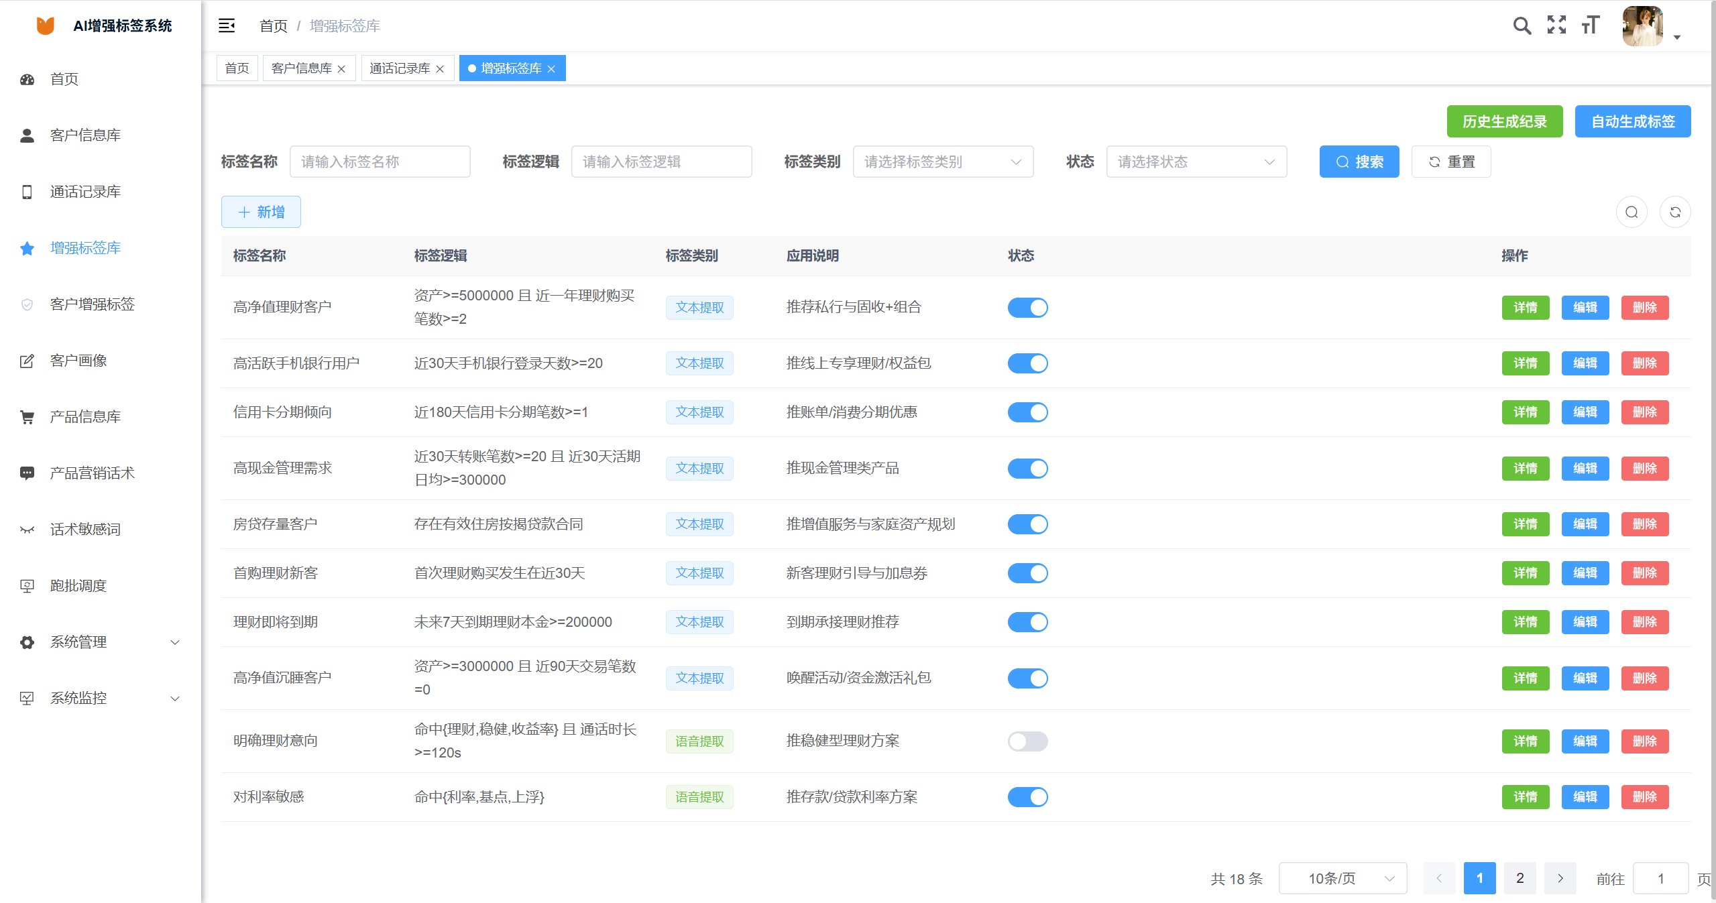Click the table refresh icon above 操作 column
This screenshot has height=903, width=1716.
click(x=1675, y=212)
